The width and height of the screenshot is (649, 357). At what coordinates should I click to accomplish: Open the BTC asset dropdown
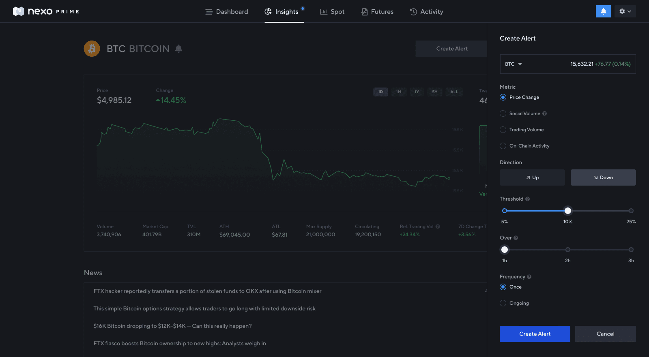click(514, 64)
